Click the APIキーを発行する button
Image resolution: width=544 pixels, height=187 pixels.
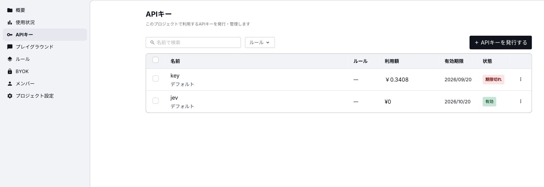(500, 42)
